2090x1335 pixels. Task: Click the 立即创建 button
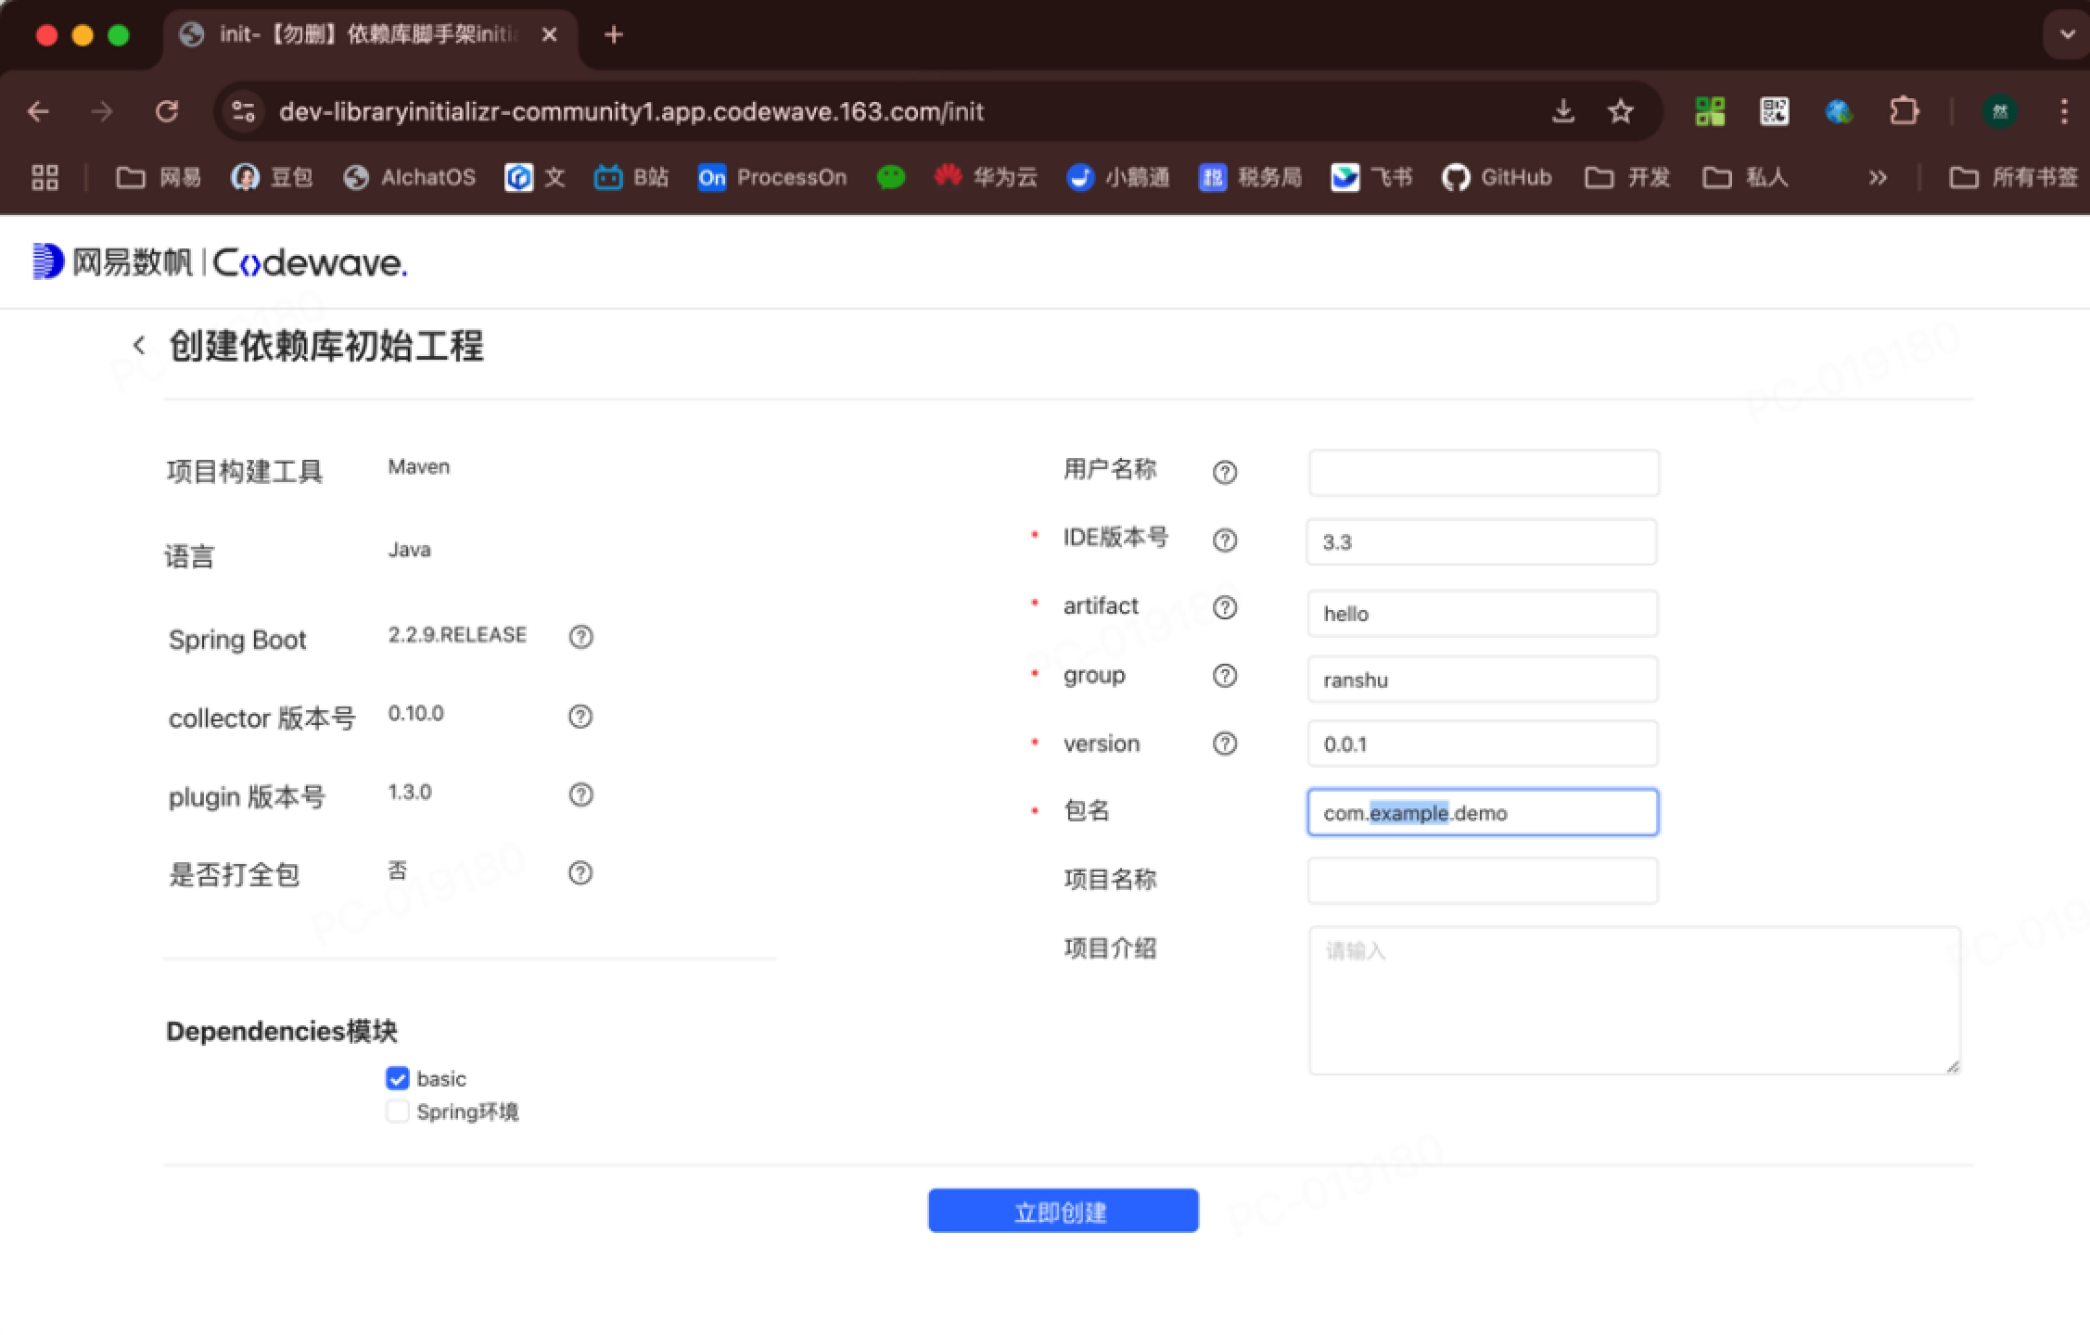tap(1063, 1211)
